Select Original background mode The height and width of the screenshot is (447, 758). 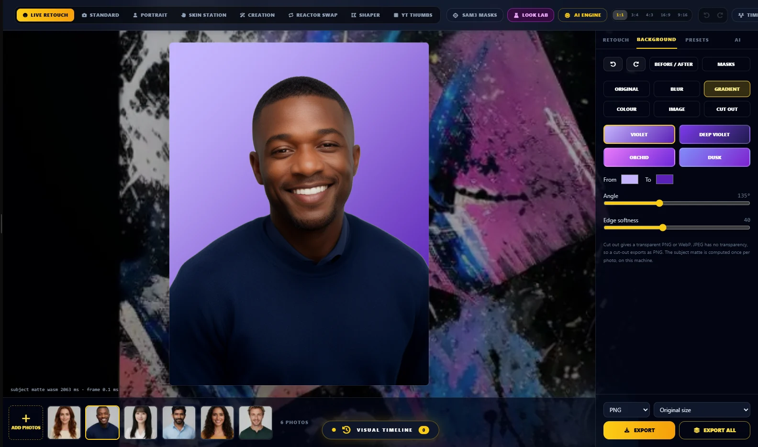pos(626,89)
